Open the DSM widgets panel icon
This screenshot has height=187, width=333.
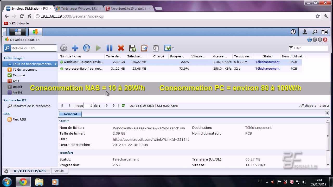click(x=324, y=32)
